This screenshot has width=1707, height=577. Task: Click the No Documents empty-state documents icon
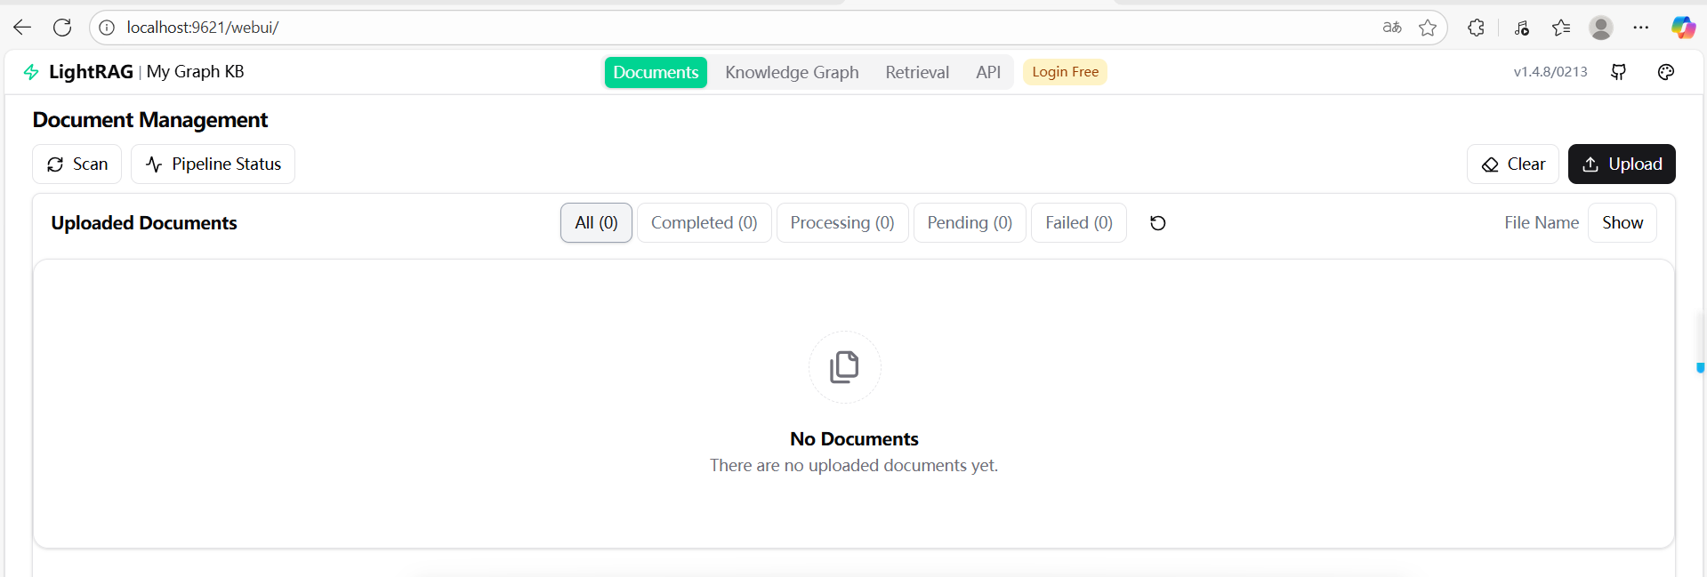pos(844,366)
